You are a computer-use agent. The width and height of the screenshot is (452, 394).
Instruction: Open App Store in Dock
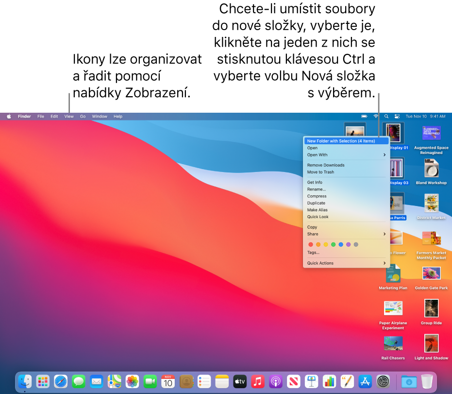tap(365, 381)
